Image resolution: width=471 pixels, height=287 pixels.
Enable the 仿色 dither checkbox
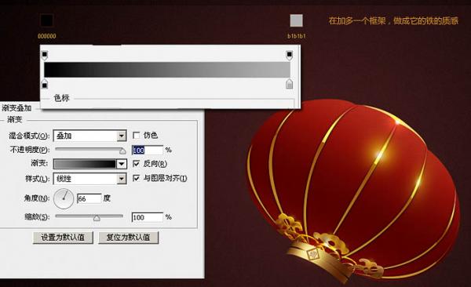coord(137,136)
